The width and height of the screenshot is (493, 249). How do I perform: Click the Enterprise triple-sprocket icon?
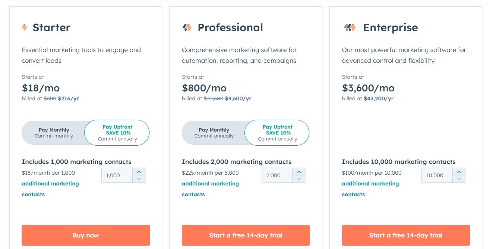350,27
